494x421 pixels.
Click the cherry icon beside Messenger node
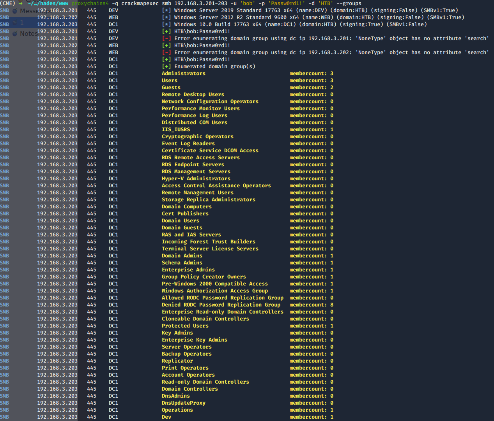coord(15,11)
